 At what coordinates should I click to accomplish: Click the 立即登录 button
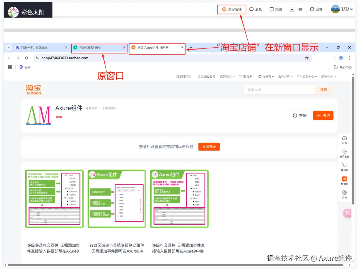click(209, 147)
